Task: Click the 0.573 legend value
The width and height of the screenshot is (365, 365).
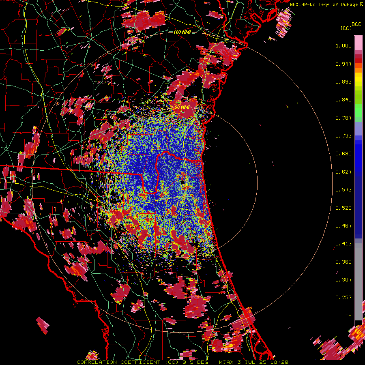Action: (344, 190)
